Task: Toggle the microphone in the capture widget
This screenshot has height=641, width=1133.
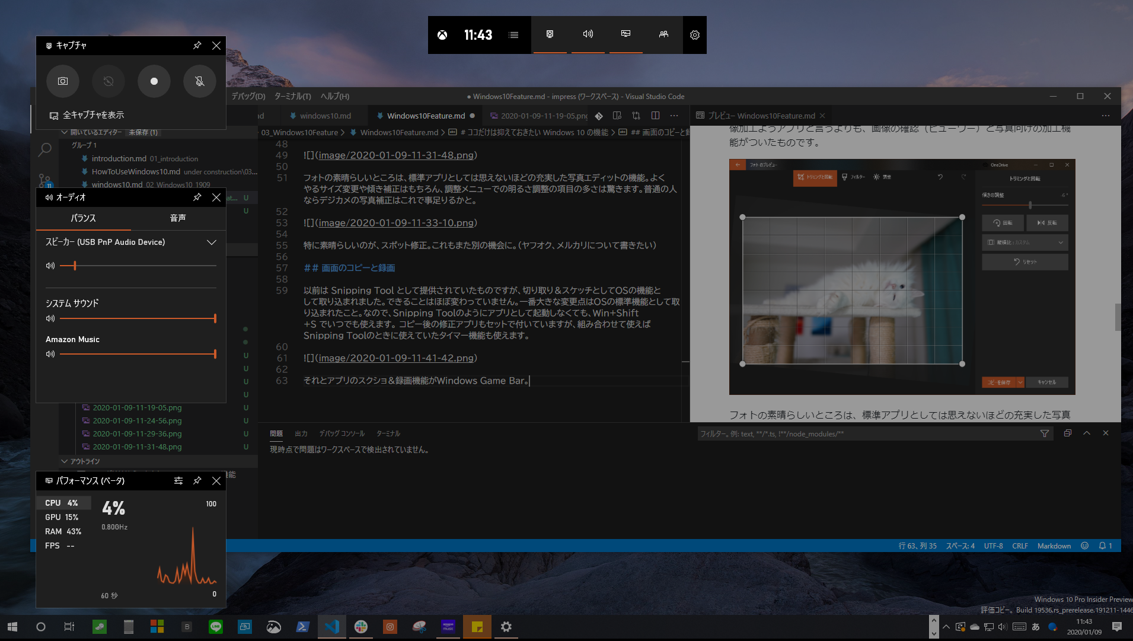Action: (200, 81)
